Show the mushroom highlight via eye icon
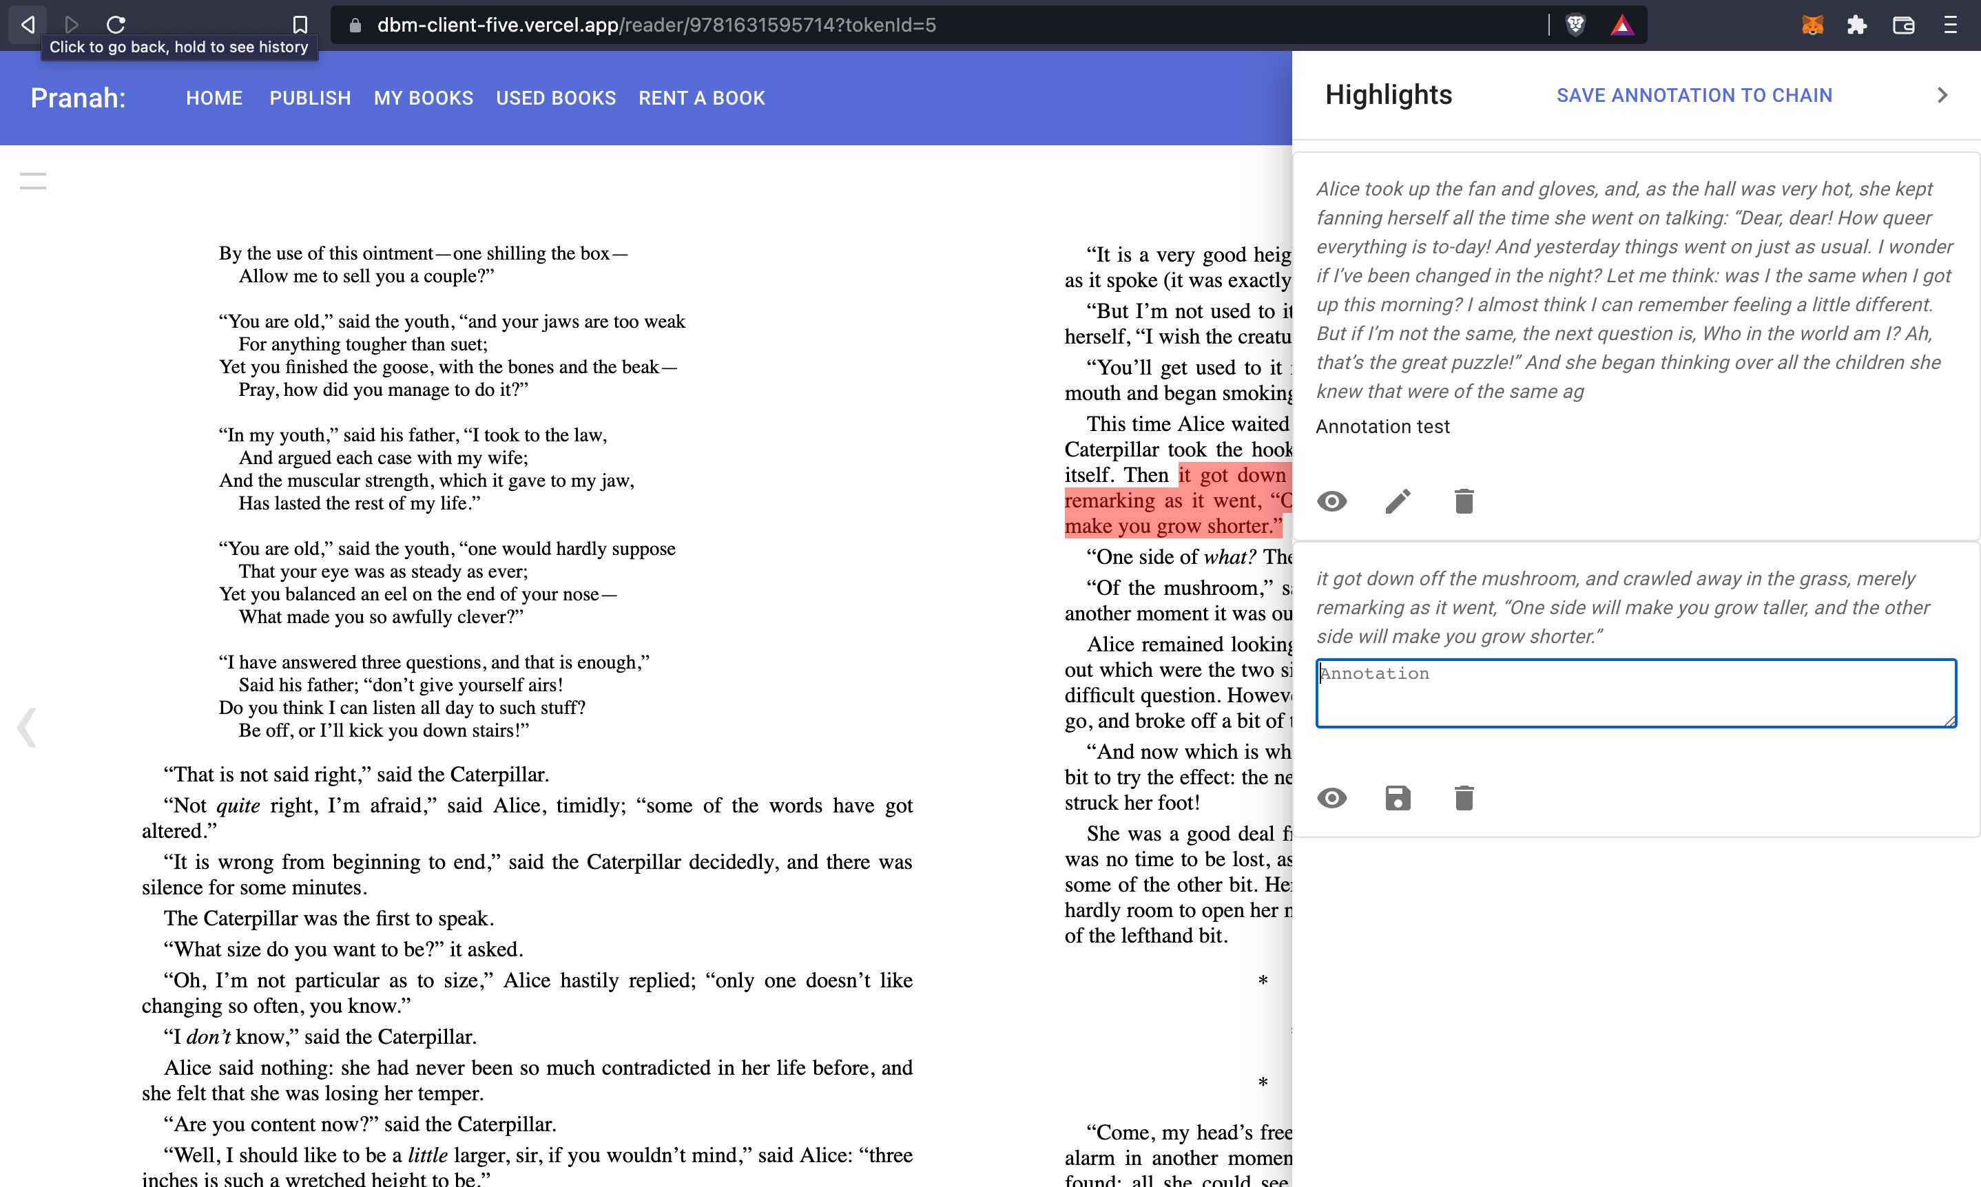 (1331, 798)
